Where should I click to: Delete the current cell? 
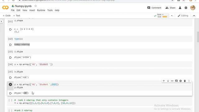pyautogui.click(x=185, y=81)
